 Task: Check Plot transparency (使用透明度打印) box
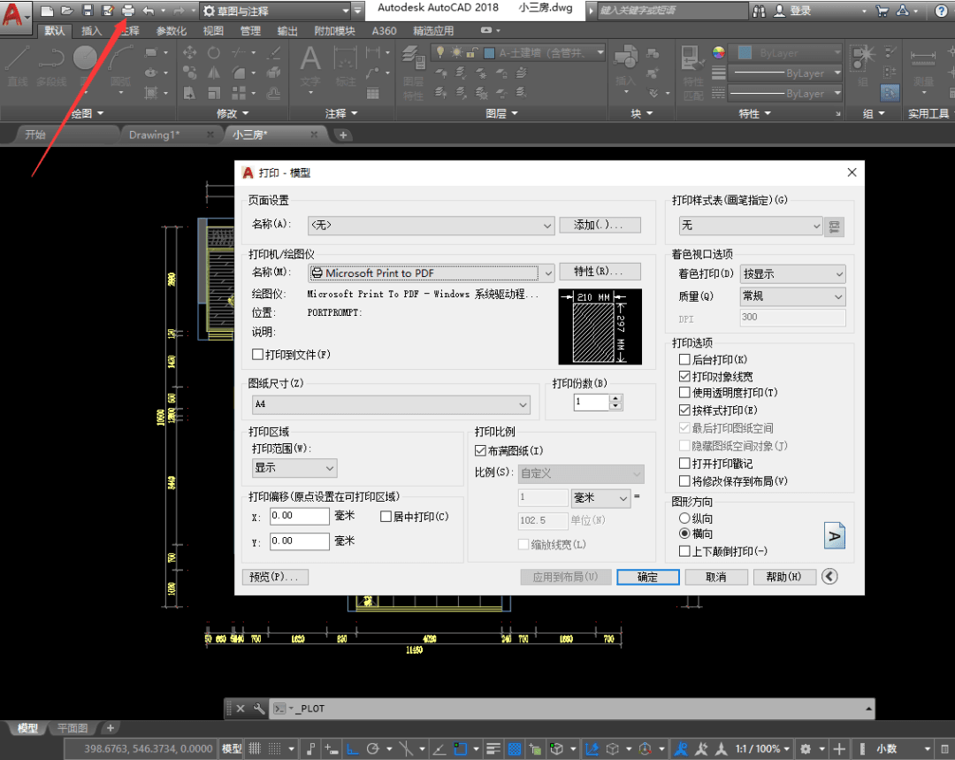pyautogui.click(x=684, y=393)
